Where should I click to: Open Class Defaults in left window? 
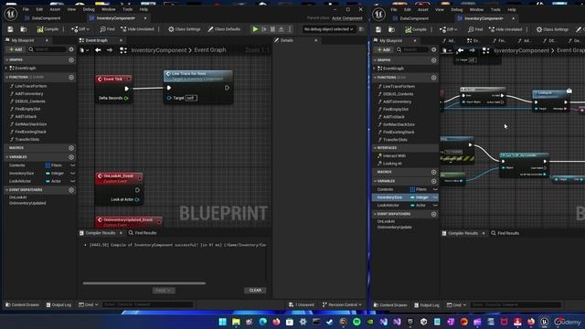pos(224,29)
